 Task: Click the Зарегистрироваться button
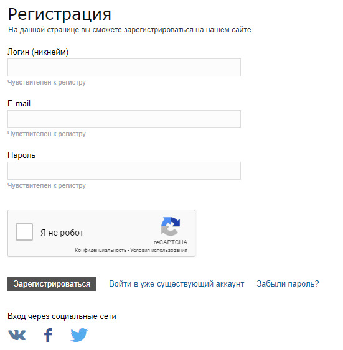(52, 283)
